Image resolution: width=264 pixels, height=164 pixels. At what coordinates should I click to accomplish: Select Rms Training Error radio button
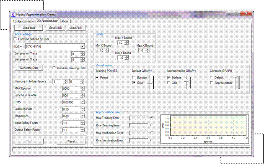[x=152, y=125]
